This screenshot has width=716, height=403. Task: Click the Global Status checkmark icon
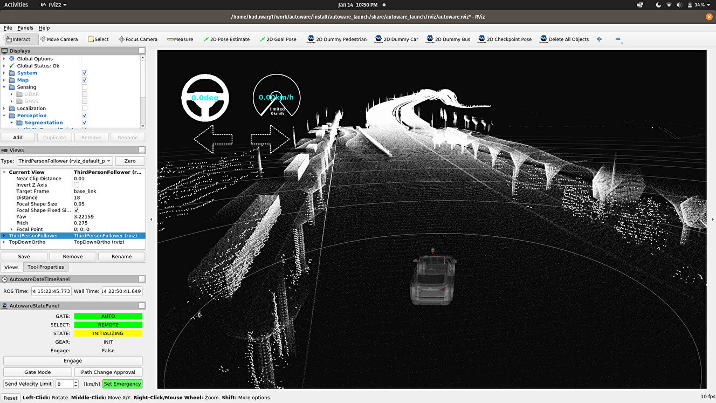pos(12,66)
